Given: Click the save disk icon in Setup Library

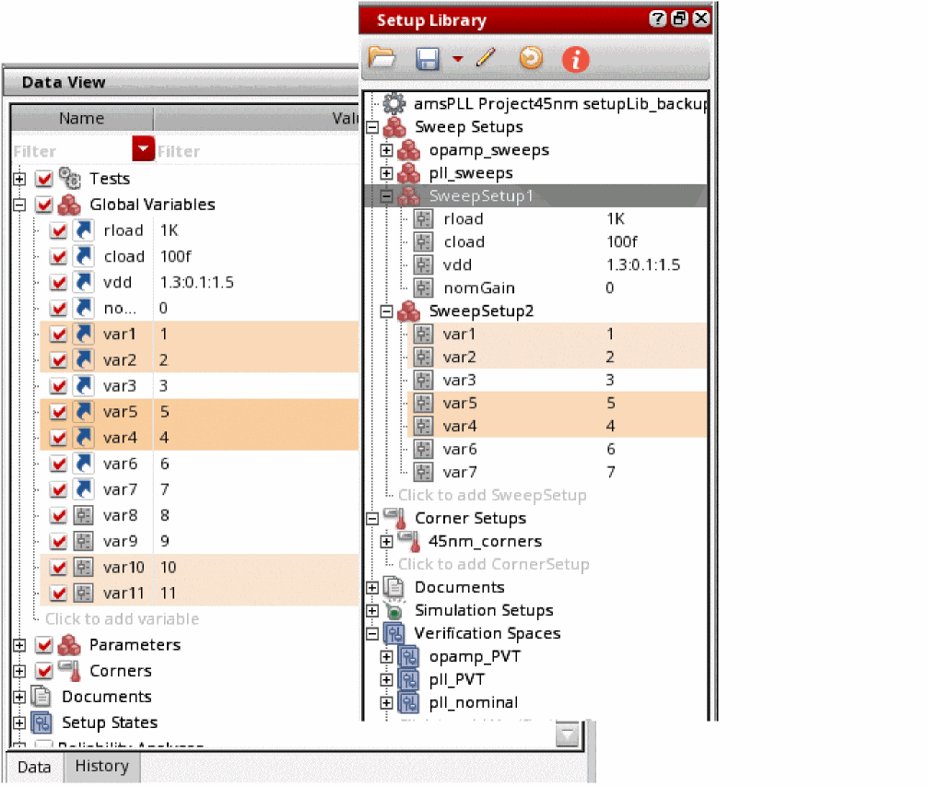Looking at the screenshot, I should coord(428,59).
